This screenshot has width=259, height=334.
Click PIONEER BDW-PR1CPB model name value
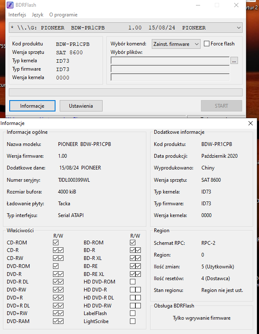point(85,144)
